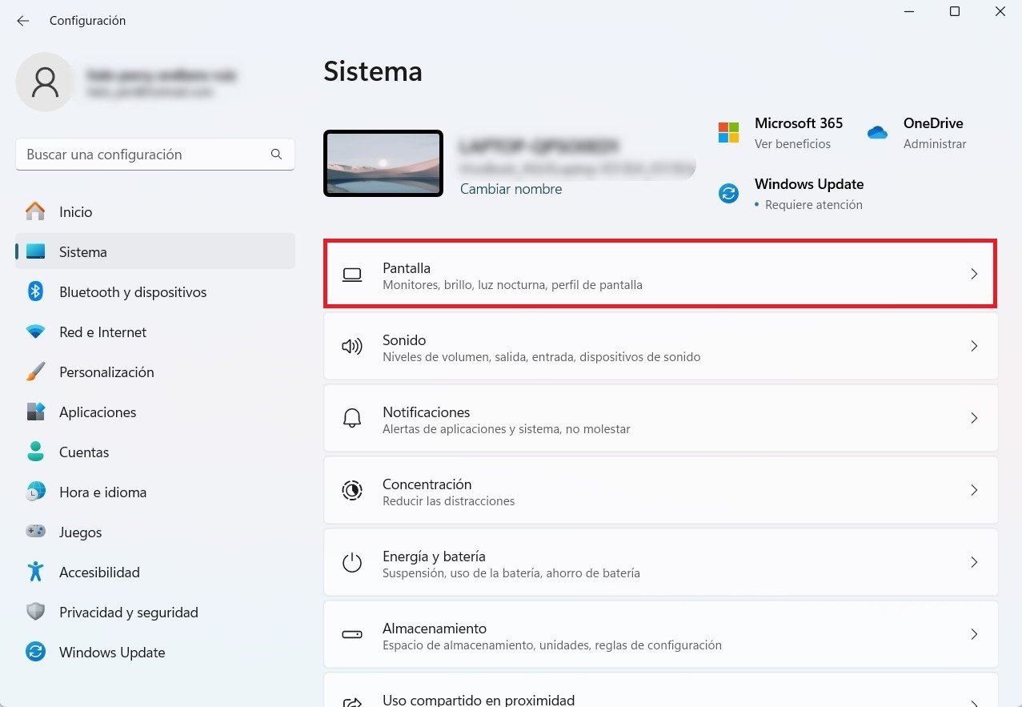Open Concentración via its right chevron
Image resolution: width=1022 pixels, height=707 pixels.
tap(974, 490)
